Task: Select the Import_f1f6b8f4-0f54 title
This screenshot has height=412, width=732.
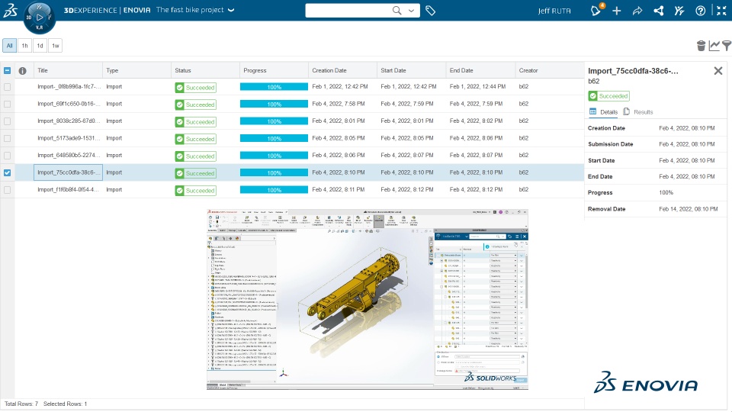Action: (69, 190)
